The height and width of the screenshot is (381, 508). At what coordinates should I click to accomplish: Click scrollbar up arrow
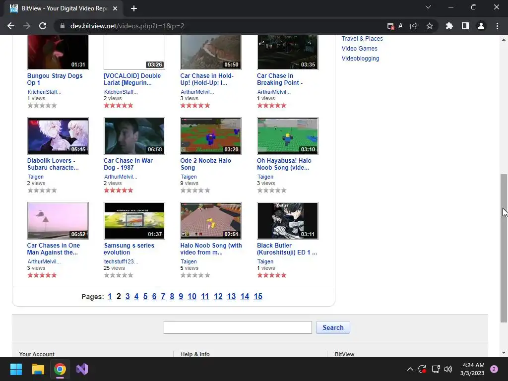(504, 40)
